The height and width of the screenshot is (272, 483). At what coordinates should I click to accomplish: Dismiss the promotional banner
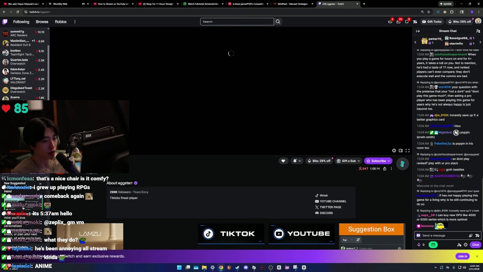477,256
